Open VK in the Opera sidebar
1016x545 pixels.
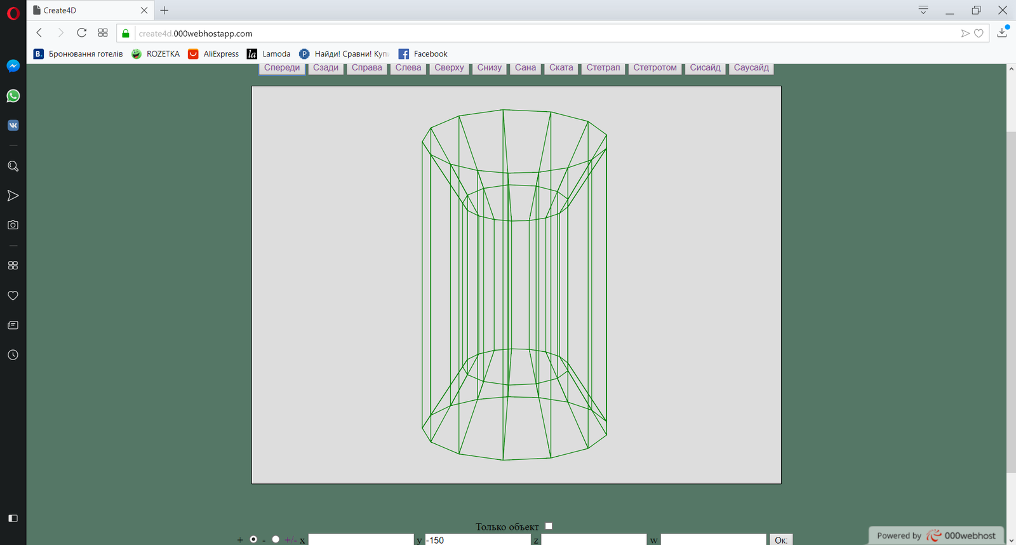[x=13, y=125]
